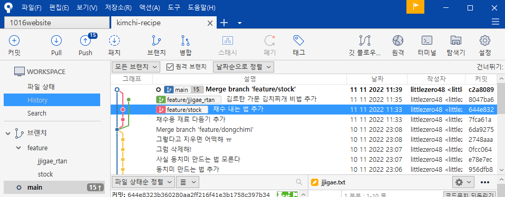Open 설정 (Settings) gear in toolbar
The height and width of the screenshot is (197, 505).
485,41
